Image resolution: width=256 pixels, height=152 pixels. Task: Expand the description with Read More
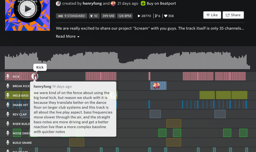pyautogui.click(x=68, y=36)
